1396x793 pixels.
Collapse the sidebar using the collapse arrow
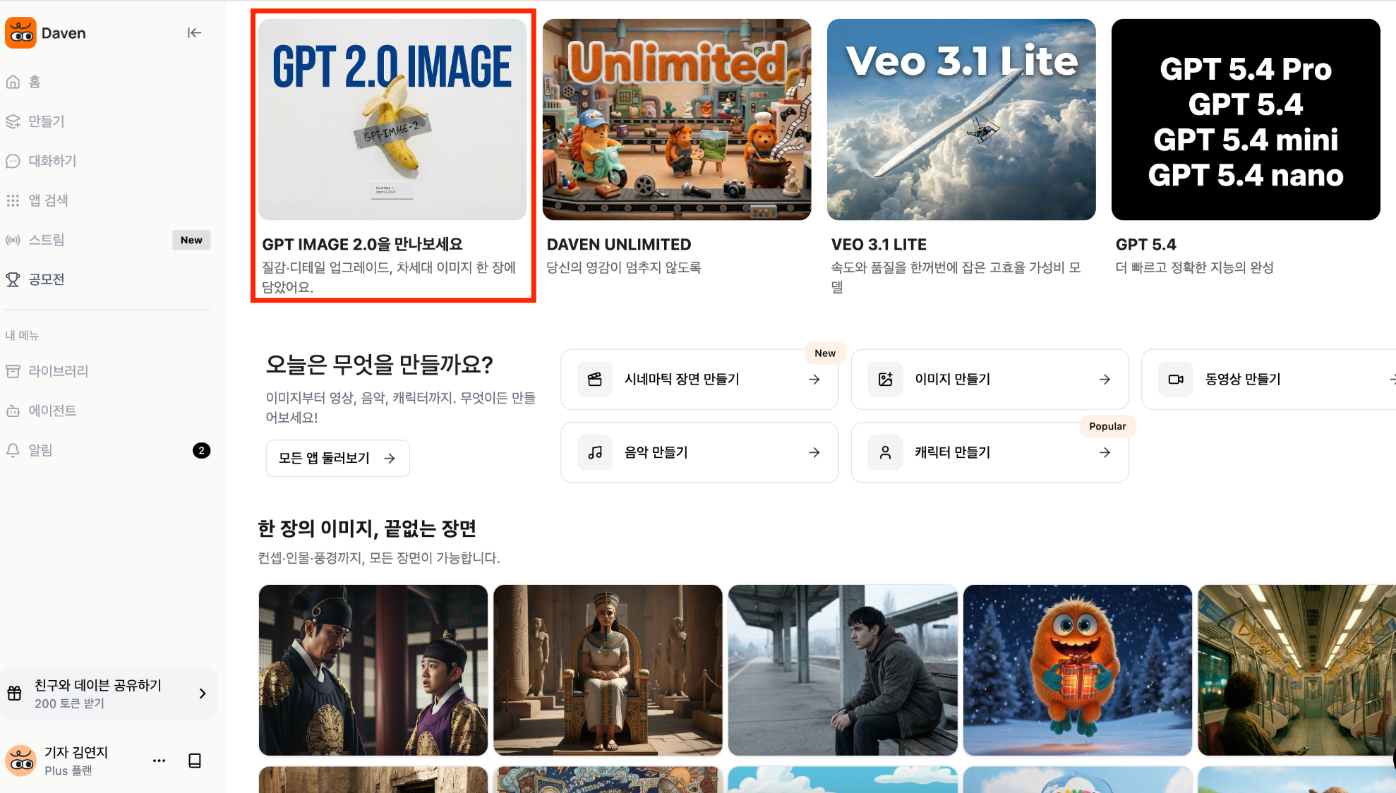pos(194,32)
